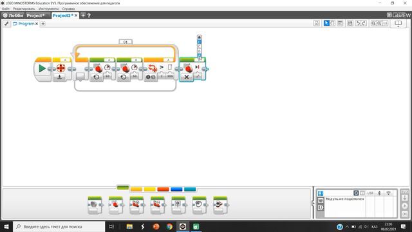
Task: Close the Program tab
Action: 37,24
